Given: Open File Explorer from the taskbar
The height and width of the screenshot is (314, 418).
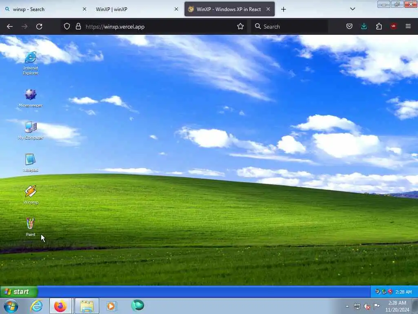Looking at the screenshot, I should 87,306.
